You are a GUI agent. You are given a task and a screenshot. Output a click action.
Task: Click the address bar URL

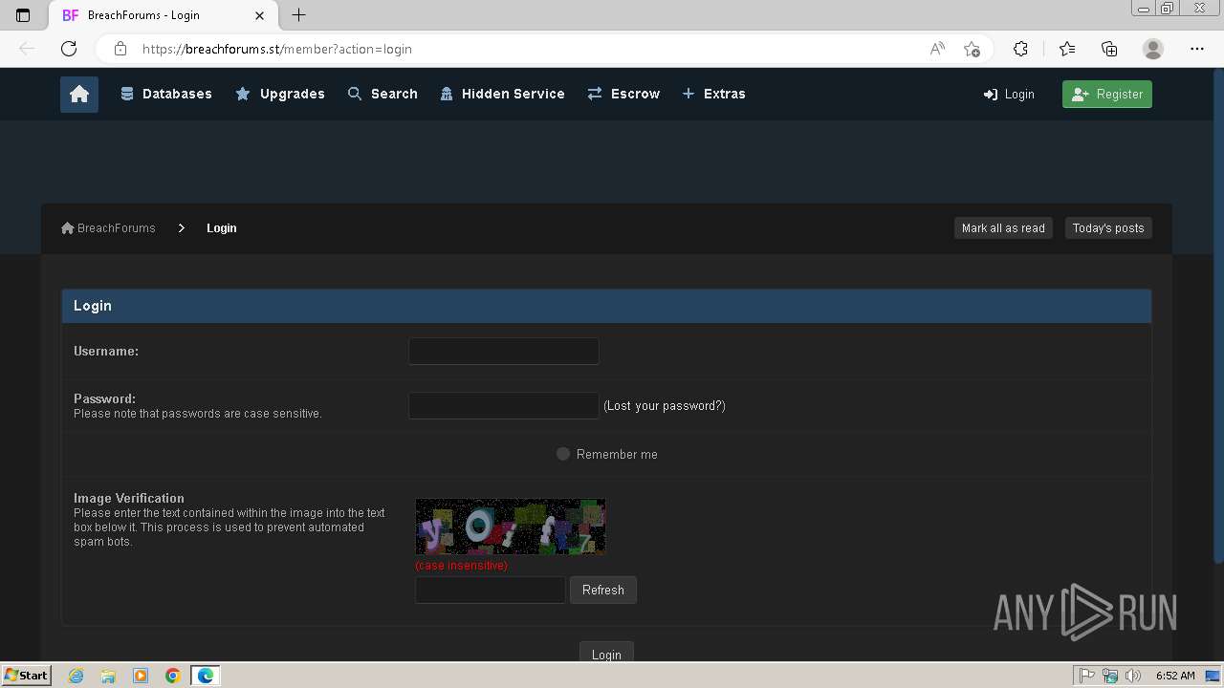point(277,49)
